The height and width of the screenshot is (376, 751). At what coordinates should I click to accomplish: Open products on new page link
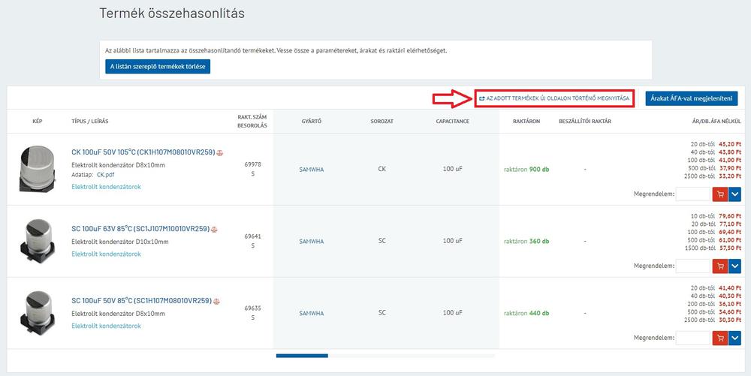coord(553,98)
